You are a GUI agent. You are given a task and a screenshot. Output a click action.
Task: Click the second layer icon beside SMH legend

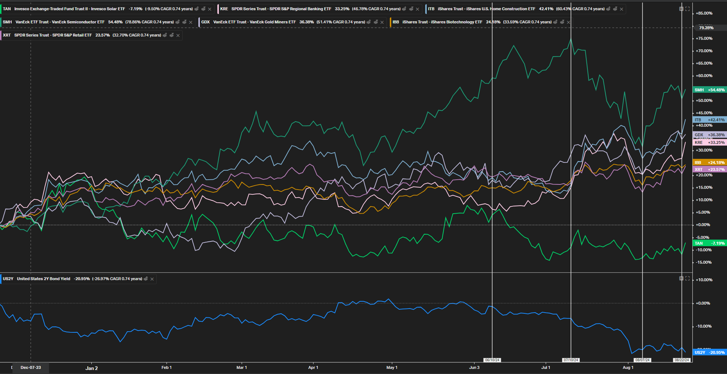tap(184, 22)
